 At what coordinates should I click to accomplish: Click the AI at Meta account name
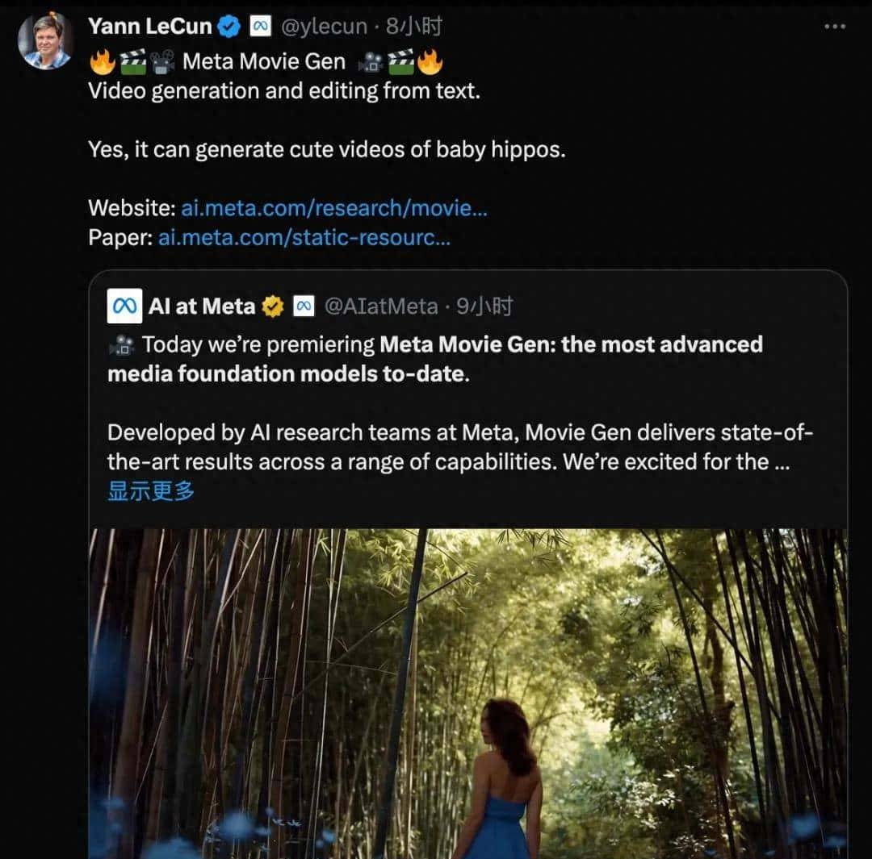[x=202, y=306]
